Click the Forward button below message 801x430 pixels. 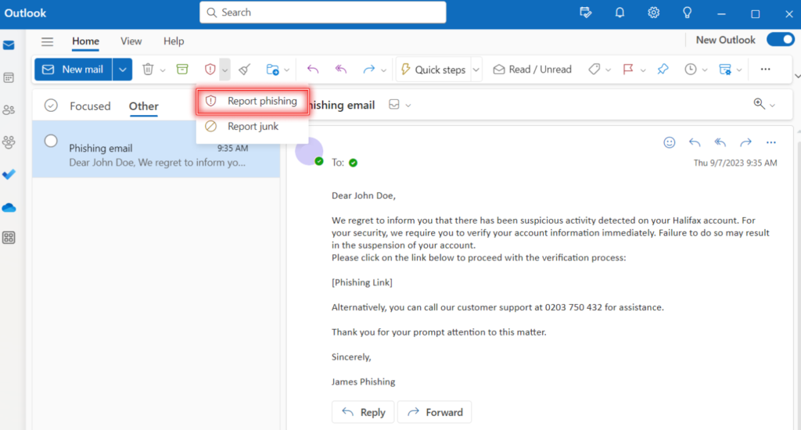tap(435, 412)
